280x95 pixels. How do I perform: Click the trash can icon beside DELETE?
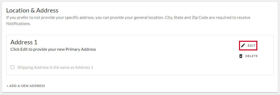[x=241, y=56]
